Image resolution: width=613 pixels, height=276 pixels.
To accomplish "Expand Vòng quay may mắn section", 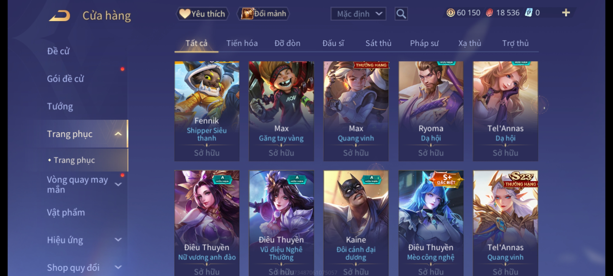I will (118, 184).
